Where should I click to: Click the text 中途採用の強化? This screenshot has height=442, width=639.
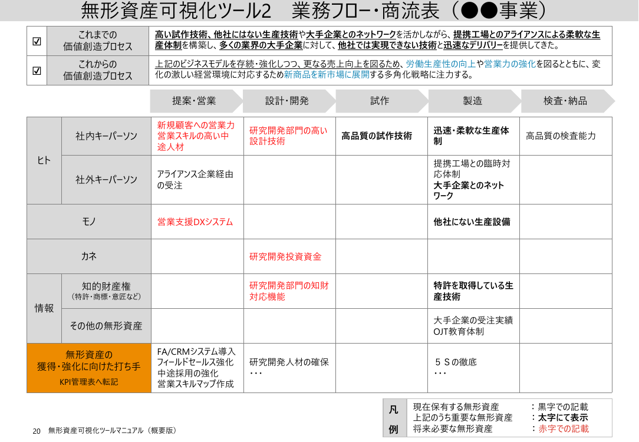click(188, 373)
